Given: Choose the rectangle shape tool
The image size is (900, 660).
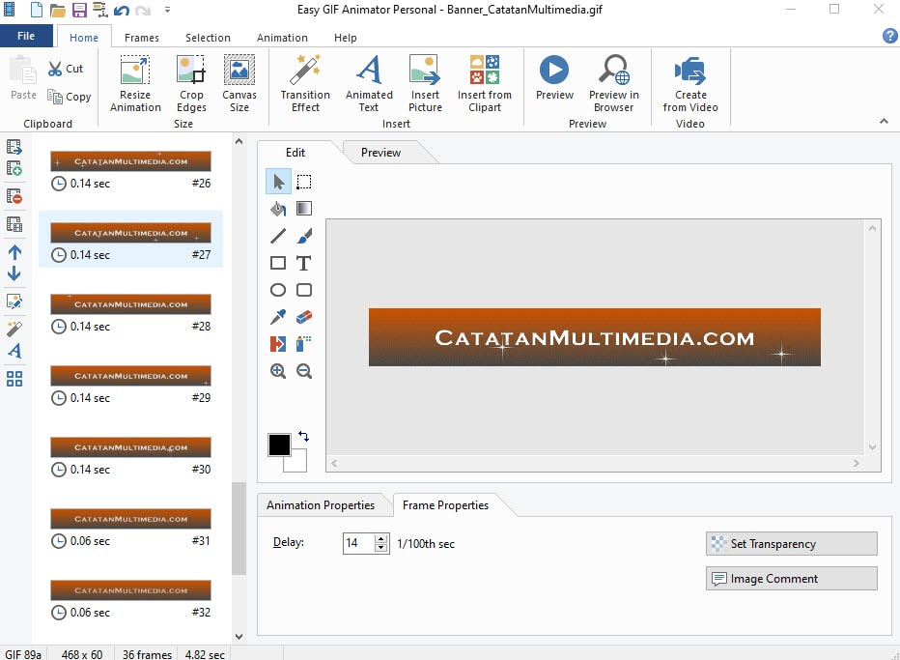Looking at the screenshot, I should coord(278,263).
